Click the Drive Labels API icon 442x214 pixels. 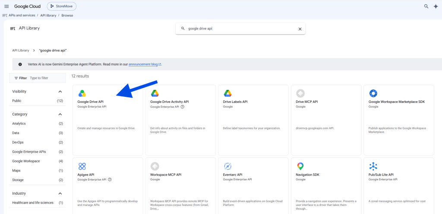pos(227,93)
